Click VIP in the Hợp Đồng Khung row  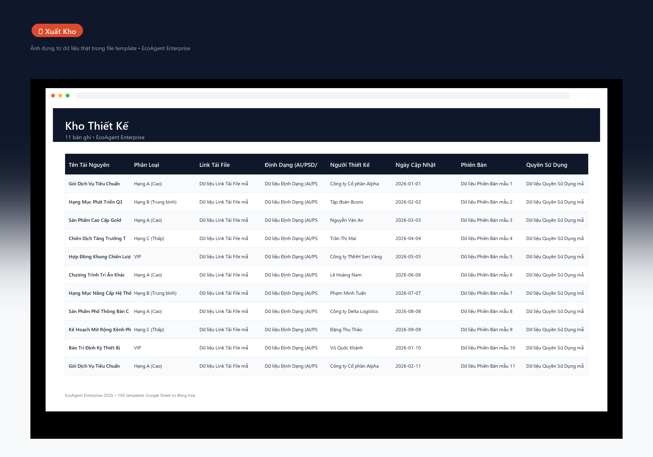point(137,257)
